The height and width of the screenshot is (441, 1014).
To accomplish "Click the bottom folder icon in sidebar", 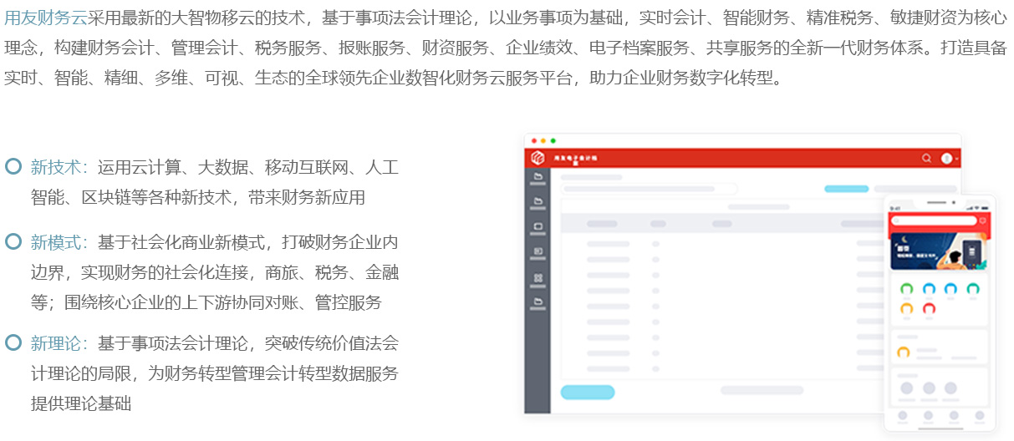I will pyautogui.click(x=538, y=302).
